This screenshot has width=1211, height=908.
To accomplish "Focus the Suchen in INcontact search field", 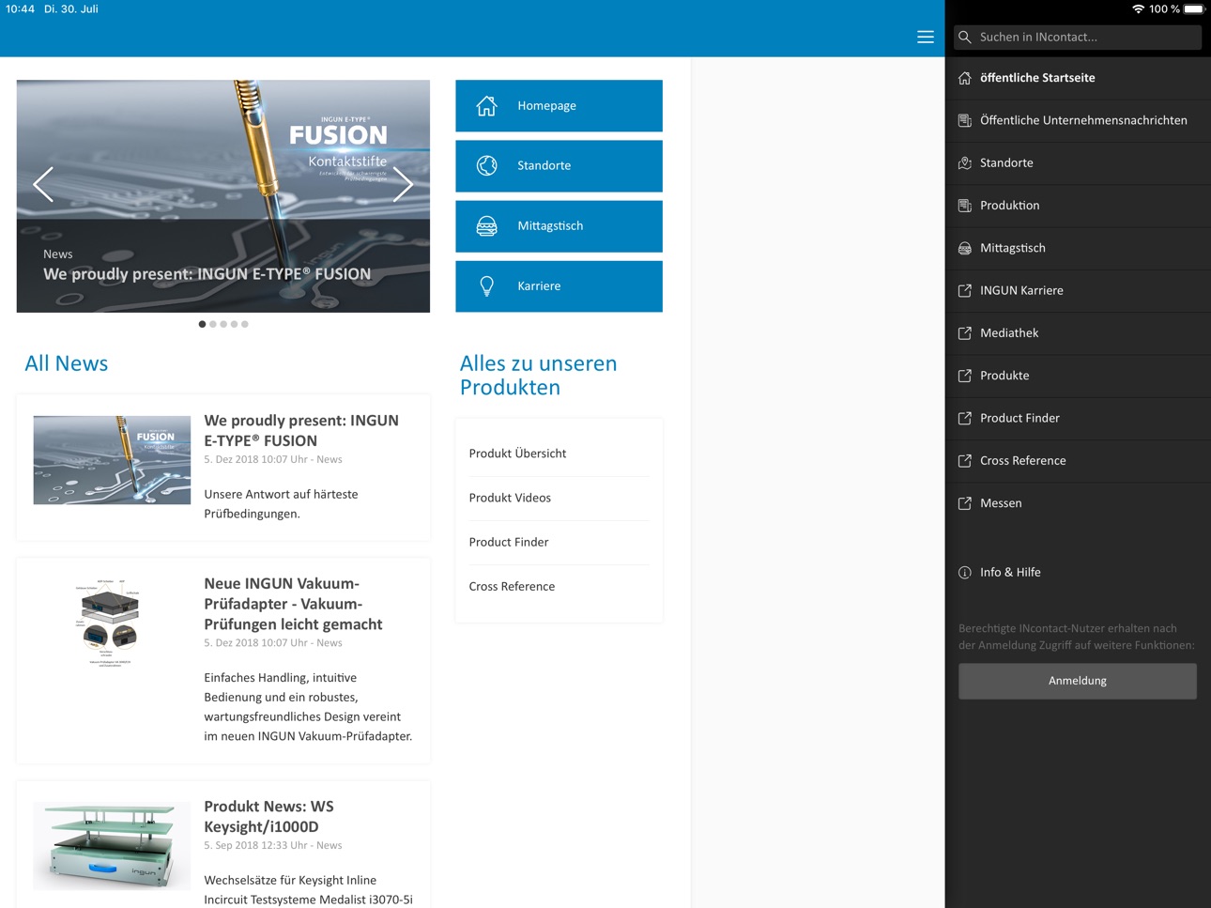I will pyautogui.click(x=1078, y=37).
